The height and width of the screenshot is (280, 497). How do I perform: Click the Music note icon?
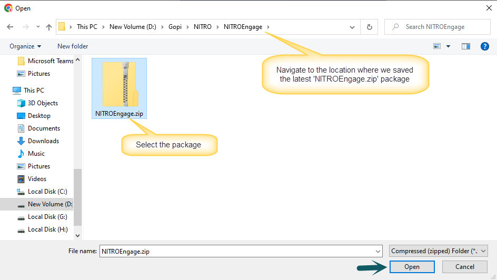21,154
